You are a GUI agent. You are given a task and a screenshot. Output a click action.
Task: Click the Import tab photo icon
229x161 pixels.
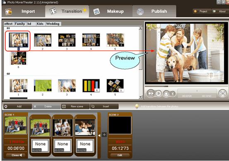(8, 12)
